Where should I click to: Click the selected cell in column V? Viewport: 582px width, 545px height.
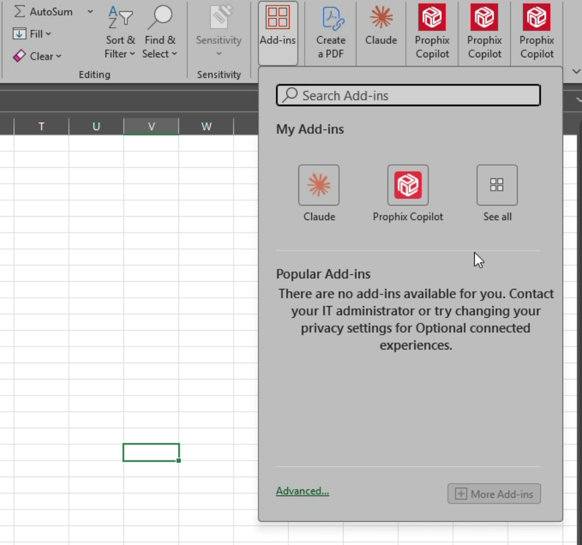[x=151, y=452]
